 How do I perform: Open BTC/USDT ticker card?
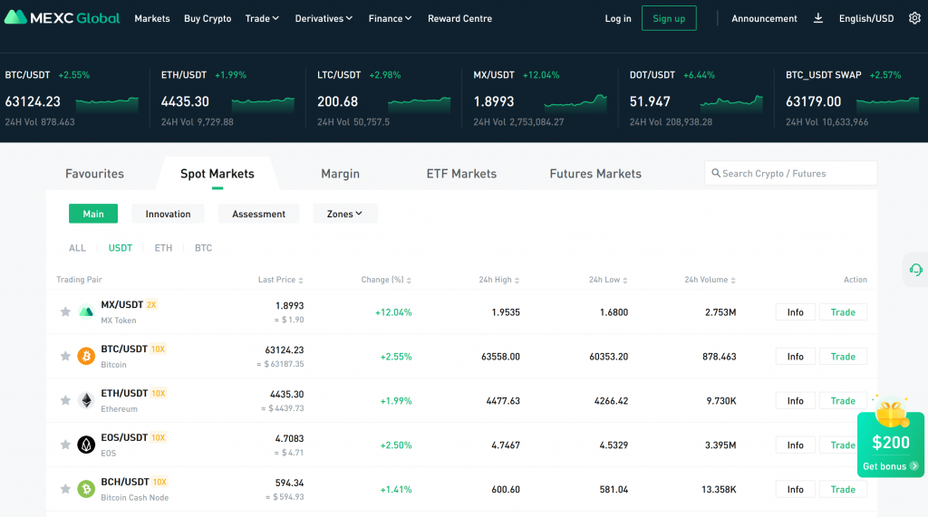[x=72, y=98]
